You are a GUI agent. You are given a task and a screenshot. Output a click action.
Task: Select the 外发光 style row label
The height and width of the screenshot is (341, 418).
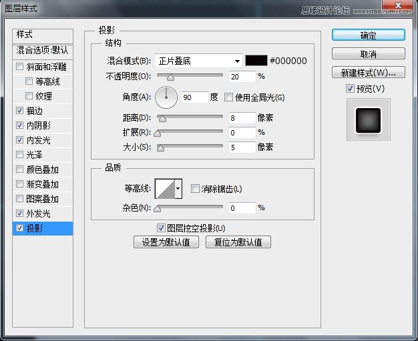(x=38, y=214)
